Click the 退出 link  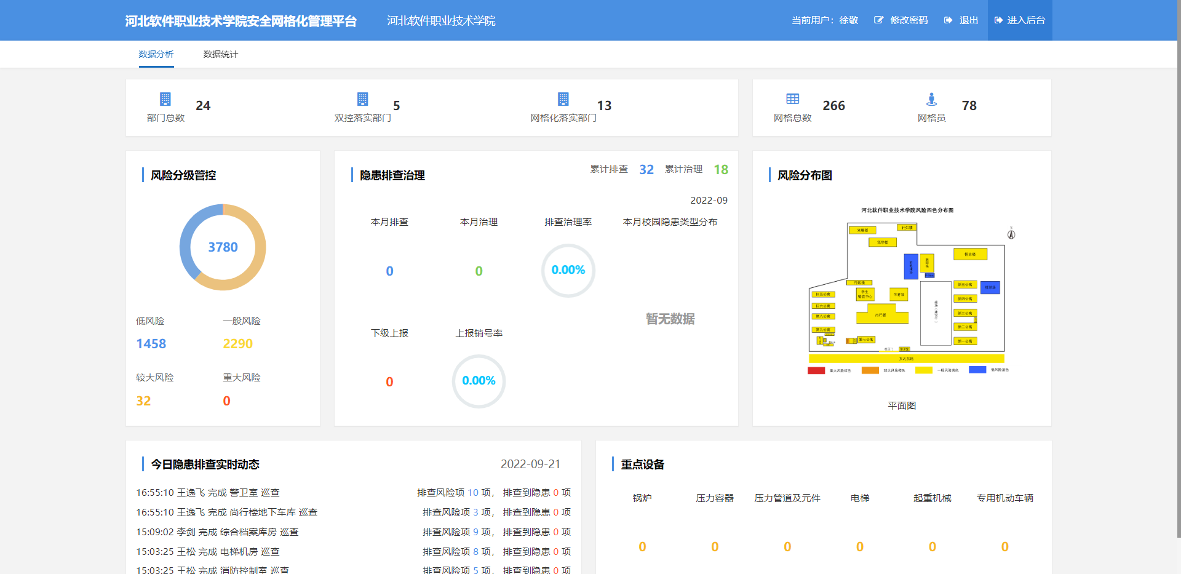point(968,20)
